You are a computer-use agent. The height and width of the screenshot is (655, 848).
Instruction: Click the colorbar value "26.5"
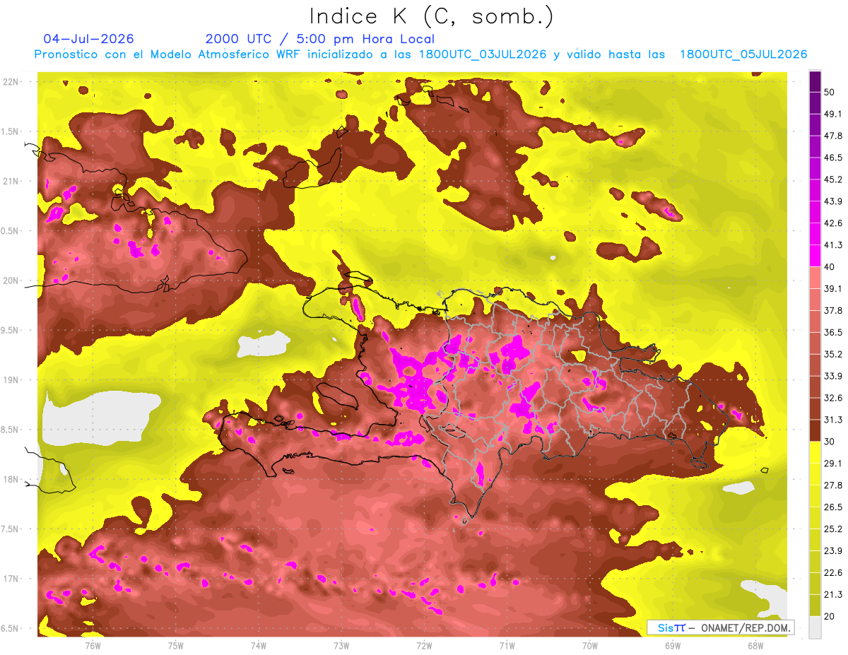pos(833,507)
